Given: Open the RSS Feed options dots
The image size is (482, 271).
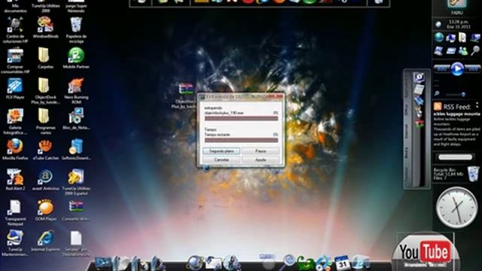Looking at the screenshot, I should pyautogui.click(x=477, y=105).
